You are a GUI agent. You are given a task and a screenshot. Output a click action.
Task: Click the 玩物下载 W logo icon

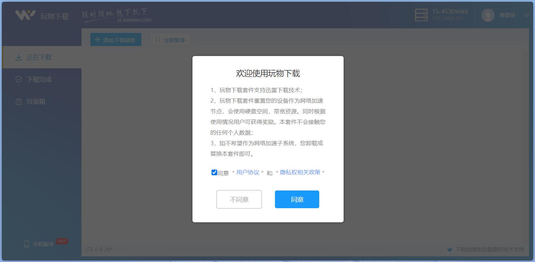click(24, 15)
